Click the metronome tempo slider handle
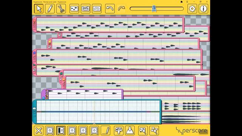242x136 pixels. (x=154, y=9)
